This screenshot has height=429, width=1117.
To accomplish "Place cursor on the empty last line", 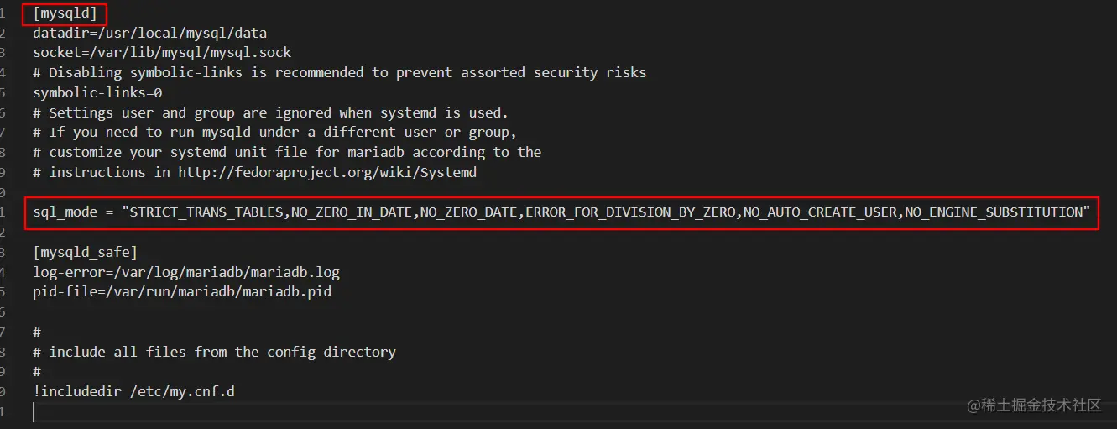I will pos(571,411).
